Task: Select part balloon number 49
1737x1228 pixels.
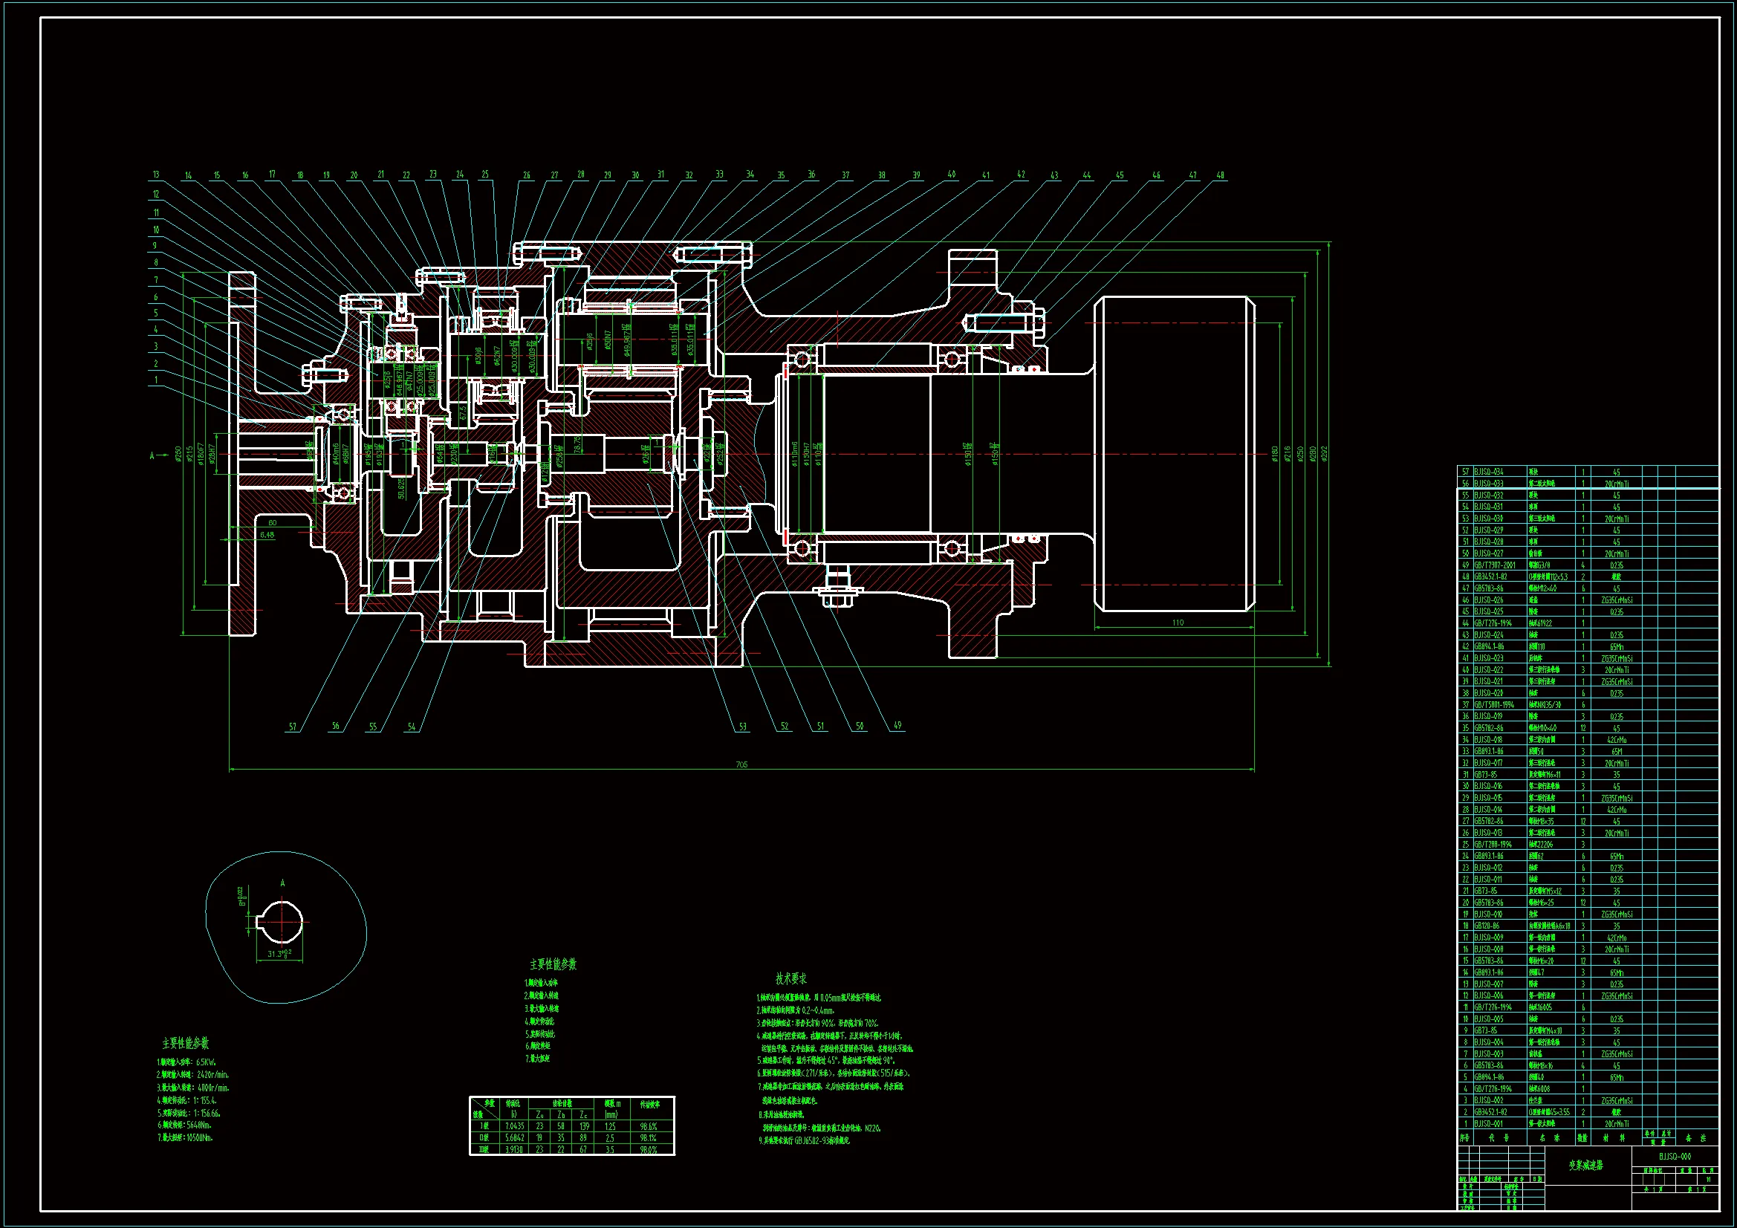Action: tap(897, 725)
